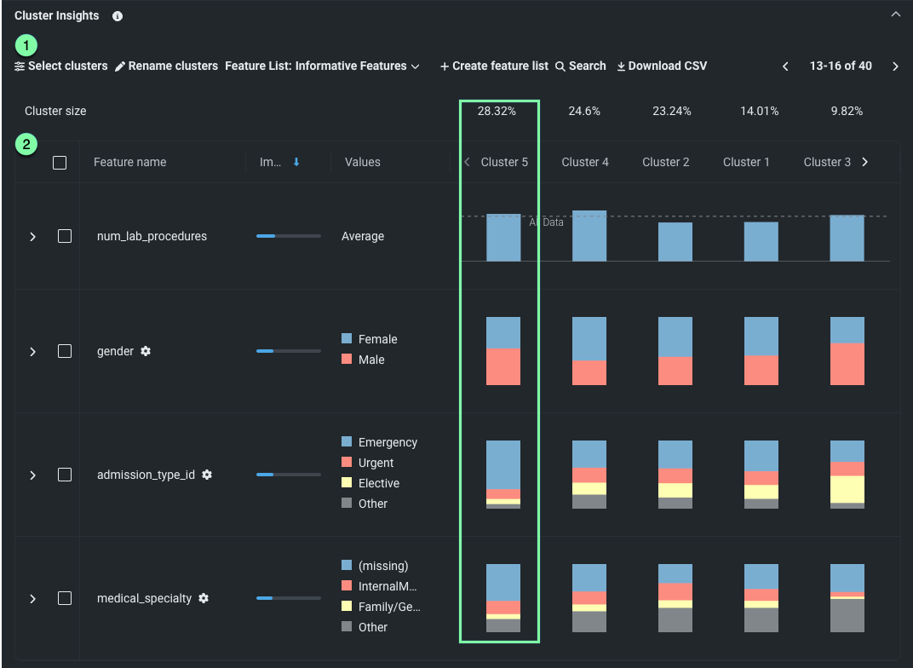Click Create feature list
The image size is (913, 668).
pyautogui.click(x=494, y=66)
